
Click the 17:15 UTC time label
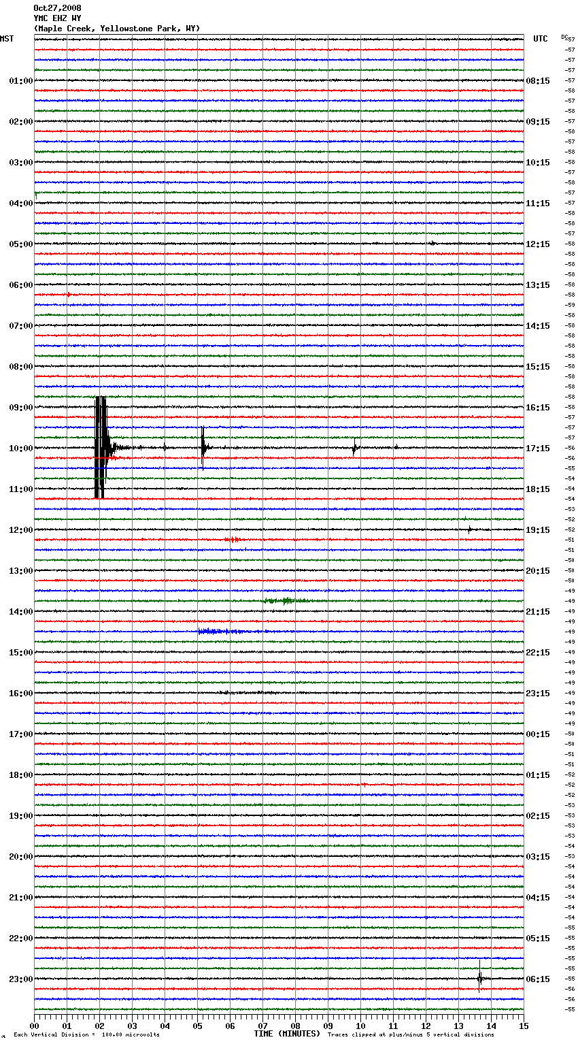[538, 448]
